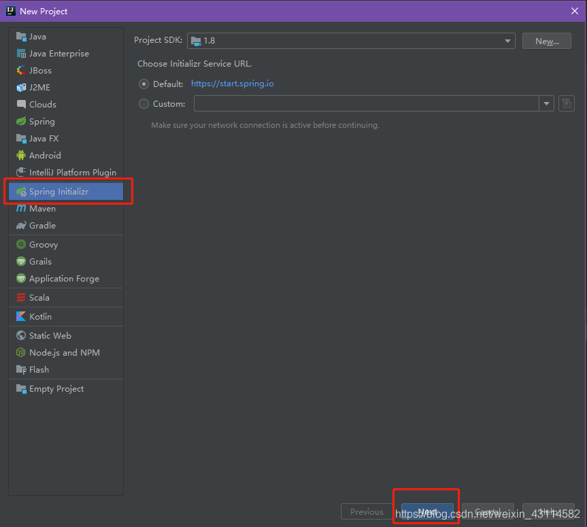Click the Kotlin K icon
Viewport: 587px width, 527px height.
21,317
